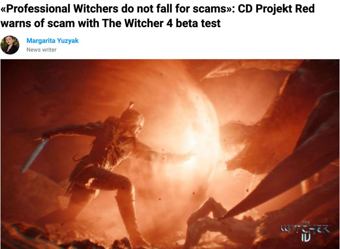This screenshot has width=340, height=249.
Task: Click the word 'scams»' in the headline
Action: coord(212,9)
